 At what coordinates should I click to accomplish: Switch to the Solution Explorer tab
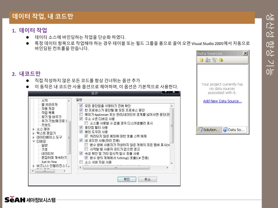(209, 130)
